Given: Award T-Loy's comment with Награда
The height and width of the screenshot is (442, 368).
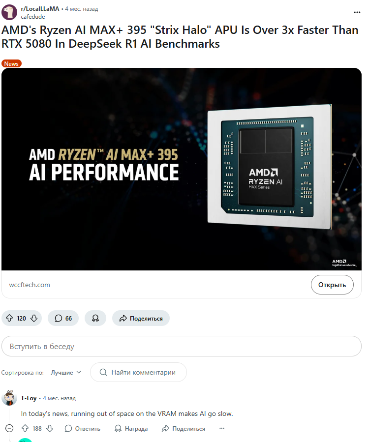Looking at the screenshot, I should [131, 428].
